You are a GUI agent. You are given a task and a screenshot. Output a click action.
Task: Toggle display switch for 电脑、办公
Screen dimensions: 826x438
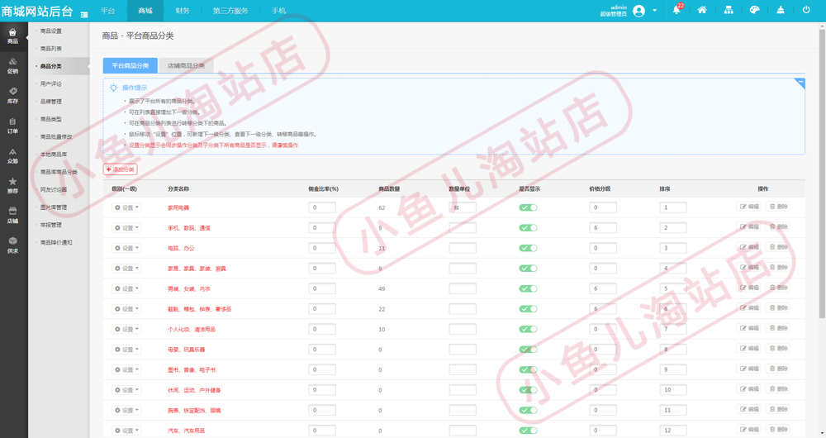[528, 248]
